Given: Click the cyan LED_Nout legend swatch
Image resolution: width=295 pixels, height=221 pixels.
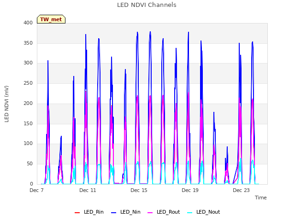Looking at the screenshot, I should click(190, 213).
